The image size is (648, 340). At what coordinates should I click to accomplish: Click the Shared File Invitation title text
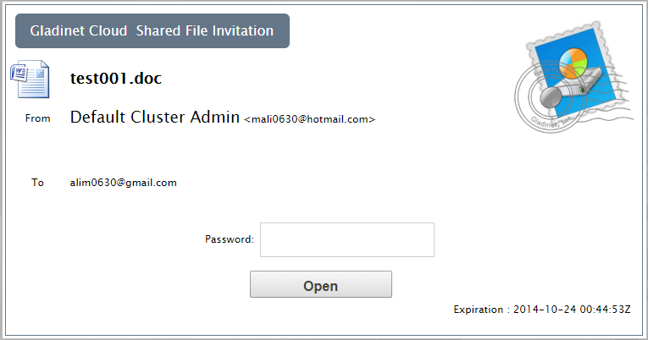coord(205,31)
